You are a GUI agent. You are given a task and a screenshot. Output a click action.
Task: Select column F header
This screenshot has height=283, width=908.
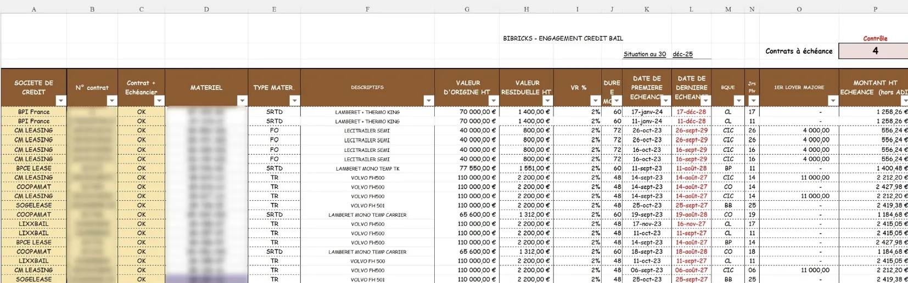(x=367, y=9)
